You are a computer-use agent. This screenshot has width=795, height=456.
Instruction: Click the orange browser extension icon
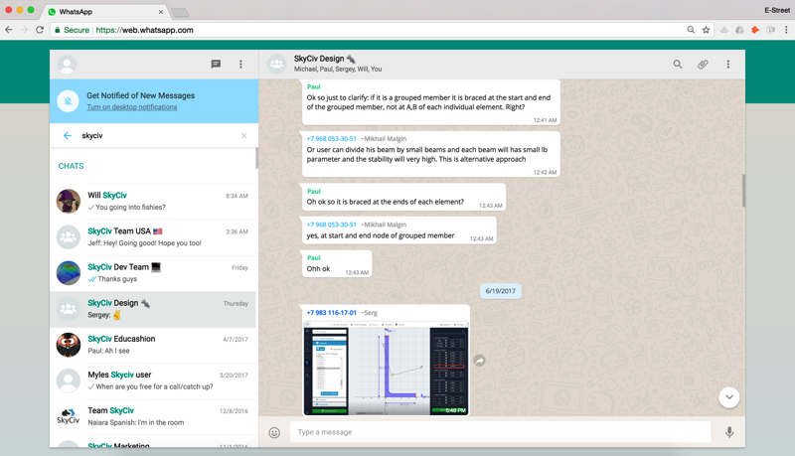pos(755,30)
